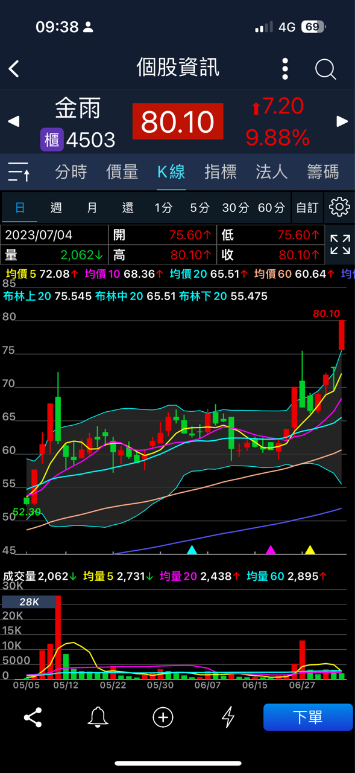The image size is (355, 773).
Task: Tap the 下單 order button
Action: point(308,717)
